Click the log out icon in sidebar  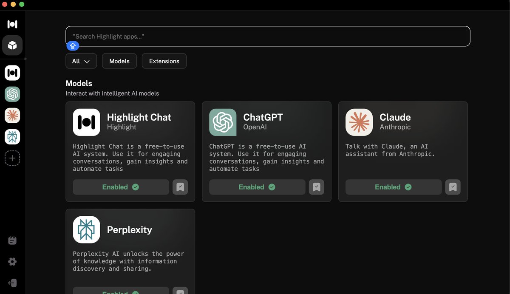(12, 283)
